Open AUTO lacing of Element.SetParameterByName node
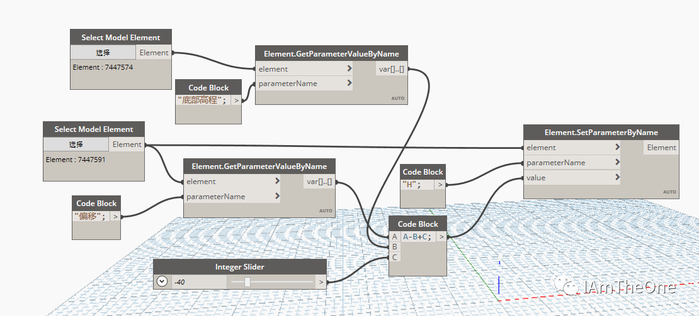Image resolution: width=699 pixels, height=316 pixels. (x=669, y=192)
